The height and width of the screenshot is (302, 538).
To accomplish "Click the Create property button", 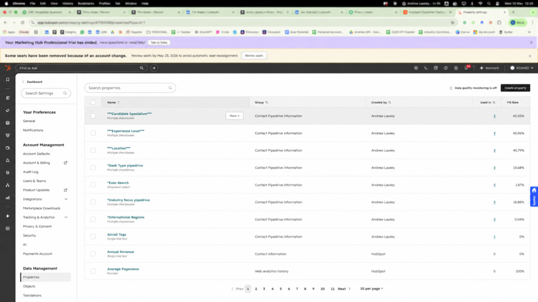I will point(515,88).
